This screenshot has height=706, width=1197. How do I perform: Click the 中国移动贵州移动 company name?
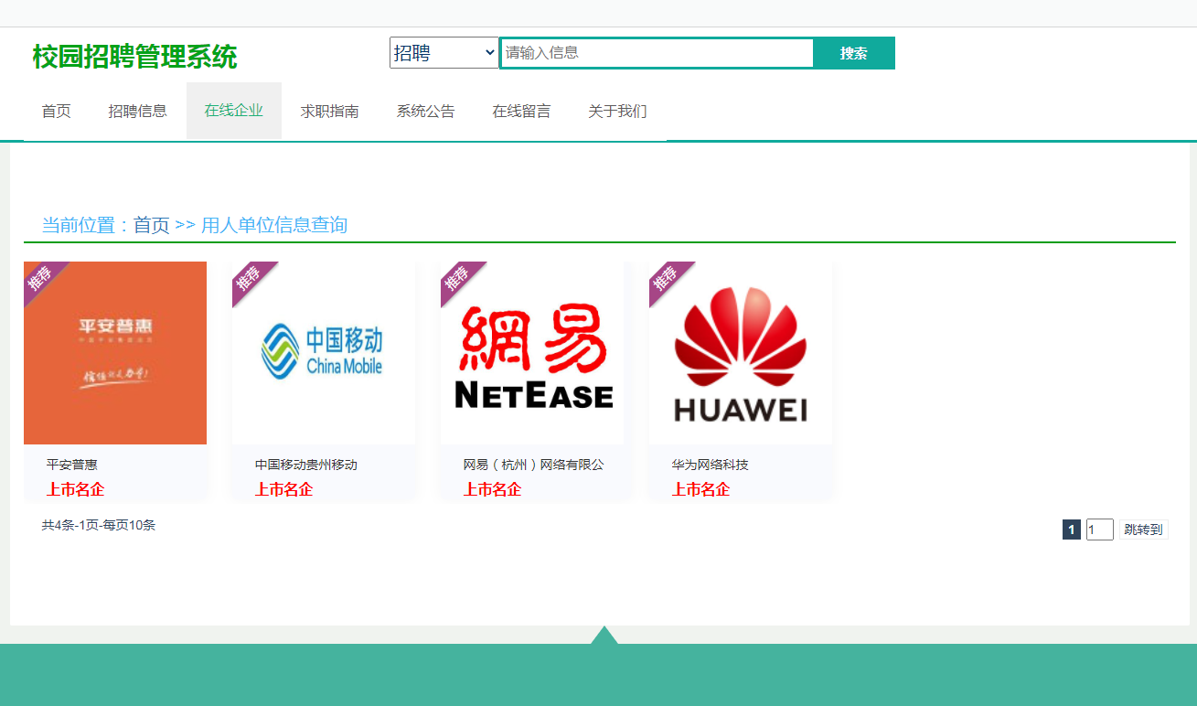point(306,465)
